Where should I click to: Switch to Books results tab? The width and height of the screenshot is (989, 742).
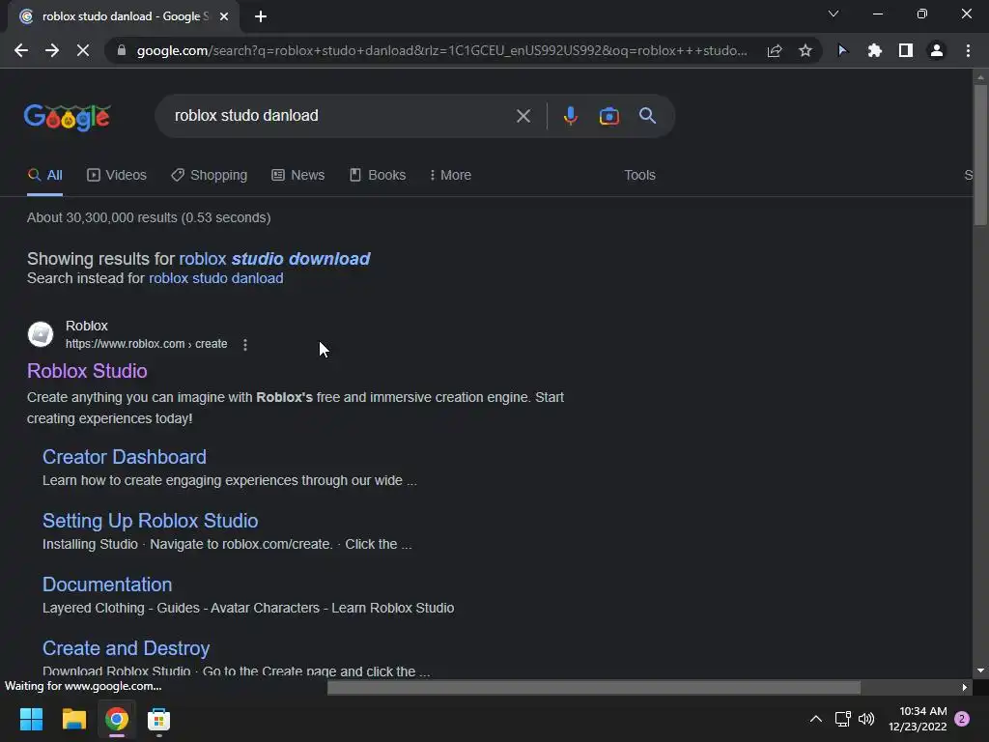pos(378,176)
